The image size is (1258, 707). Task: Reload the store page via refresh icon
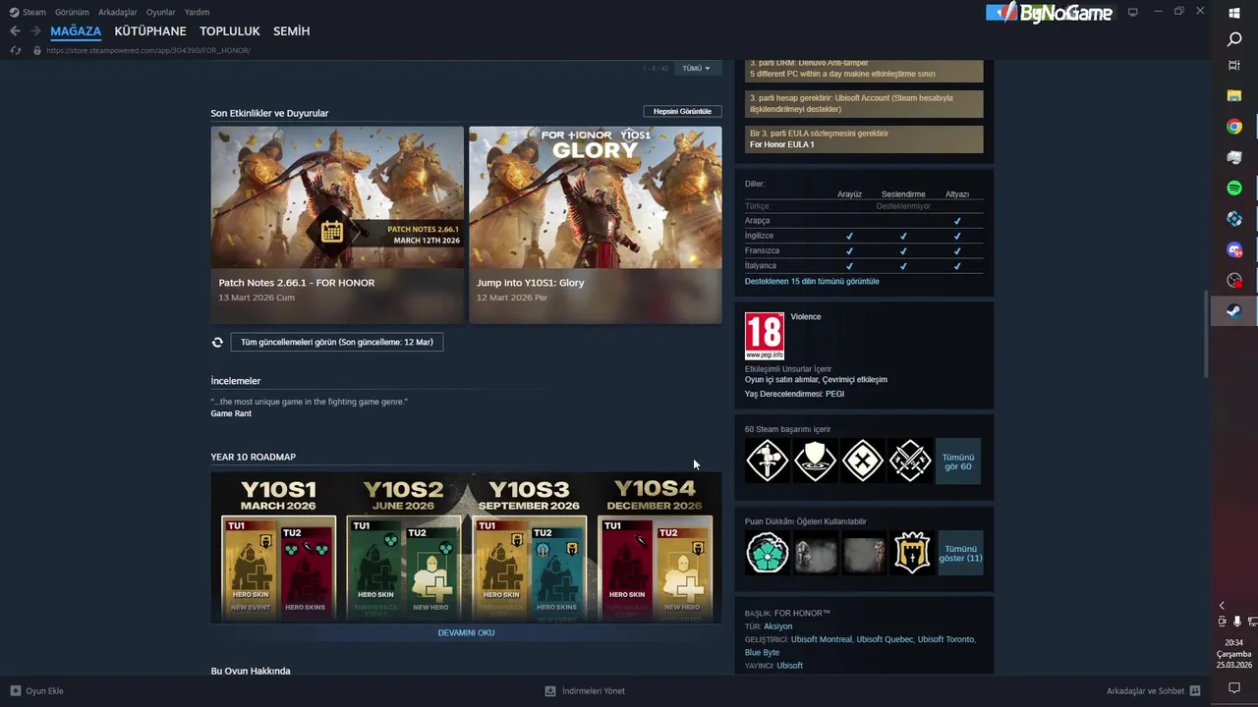(x=15, y=50)
